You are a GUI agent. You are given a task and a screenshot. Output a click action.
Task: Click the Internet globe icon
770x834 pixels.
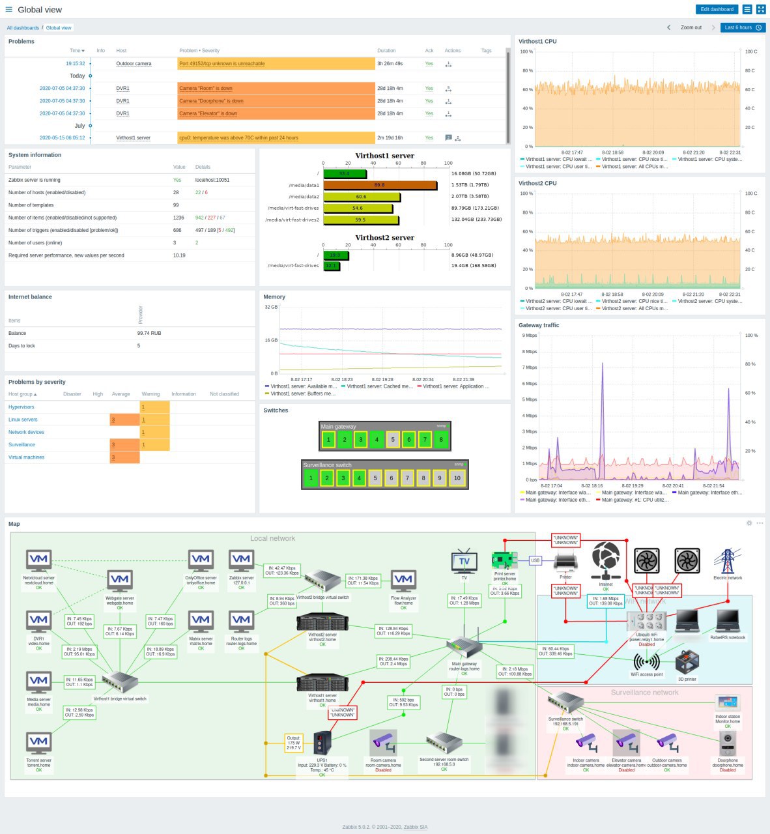click(x=606, y=562)
